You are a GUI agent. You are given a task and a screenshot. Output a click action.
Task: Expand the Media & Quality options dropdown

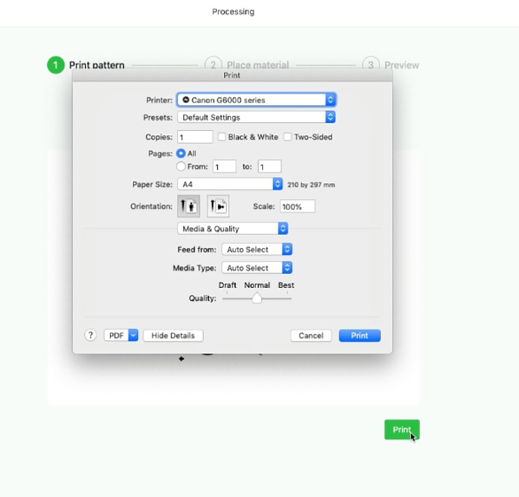[233, 228]
